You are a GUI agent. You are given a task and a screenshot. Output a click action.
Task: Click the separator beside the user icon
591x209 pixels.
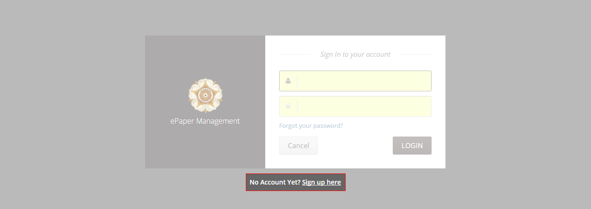coord(297,81)
